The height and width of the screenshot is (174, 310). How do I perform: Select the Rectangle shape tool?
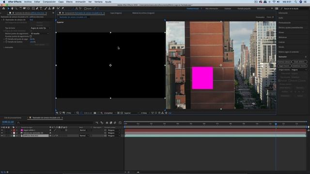pyautogui.click(x=33, y=9)
